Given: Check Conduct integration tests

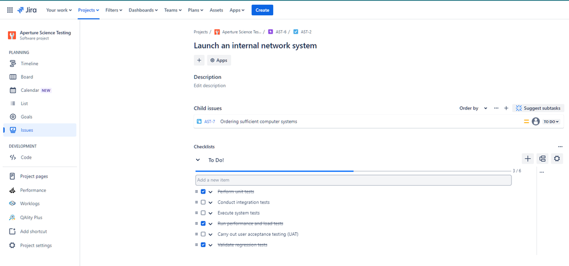Looking at the screenshot, I should (203, 202).
